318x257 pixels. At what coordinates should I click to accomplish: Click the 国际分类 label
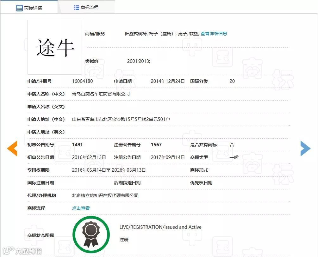tap(199, 81)
